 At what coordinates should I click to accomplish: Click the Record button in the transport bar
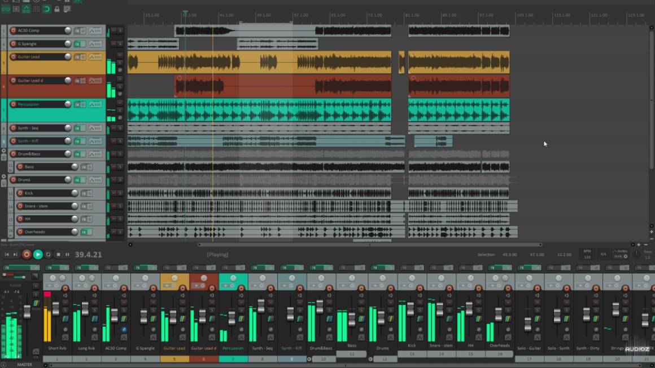pyautogui.click(x=27, y=255)
